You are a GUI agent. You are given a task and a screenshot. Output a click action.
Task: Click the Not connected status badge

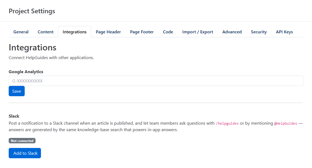[22, 141]
